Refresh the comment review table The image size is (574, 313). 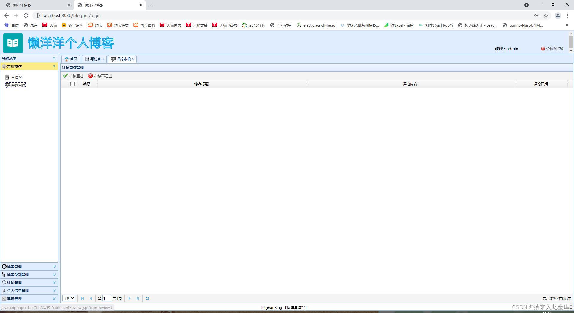[147, 298]
